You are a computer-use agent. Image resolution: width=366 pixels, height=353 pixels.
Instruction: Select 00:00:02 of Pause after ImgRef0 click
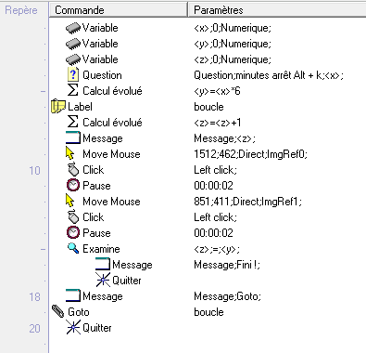pos(213,186)
